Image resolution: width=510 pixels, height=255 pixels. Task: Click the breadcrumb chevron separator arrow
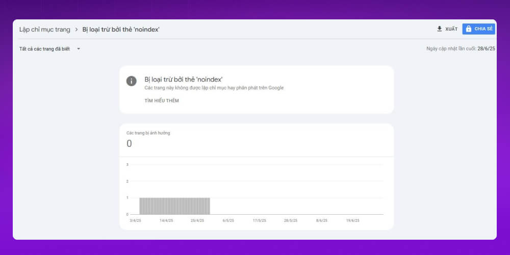coord(76,30)
